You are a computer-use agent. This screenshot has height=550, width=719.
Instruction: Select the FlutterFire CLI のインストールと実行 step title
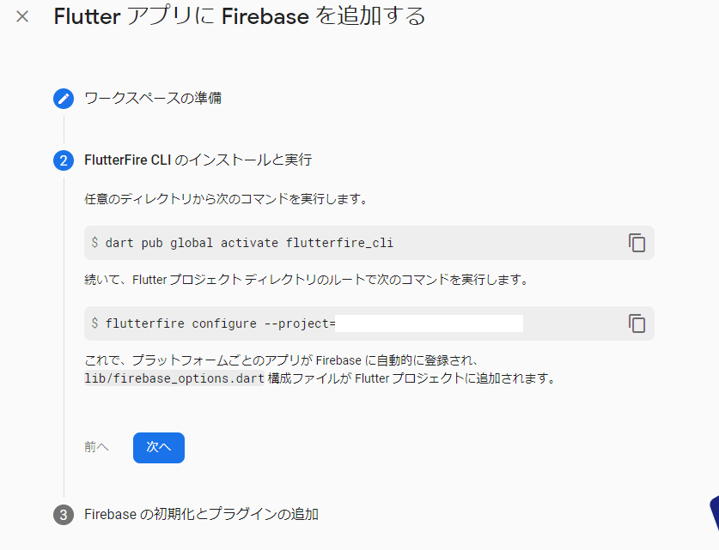pyautogui.click(x=198, y=160)
